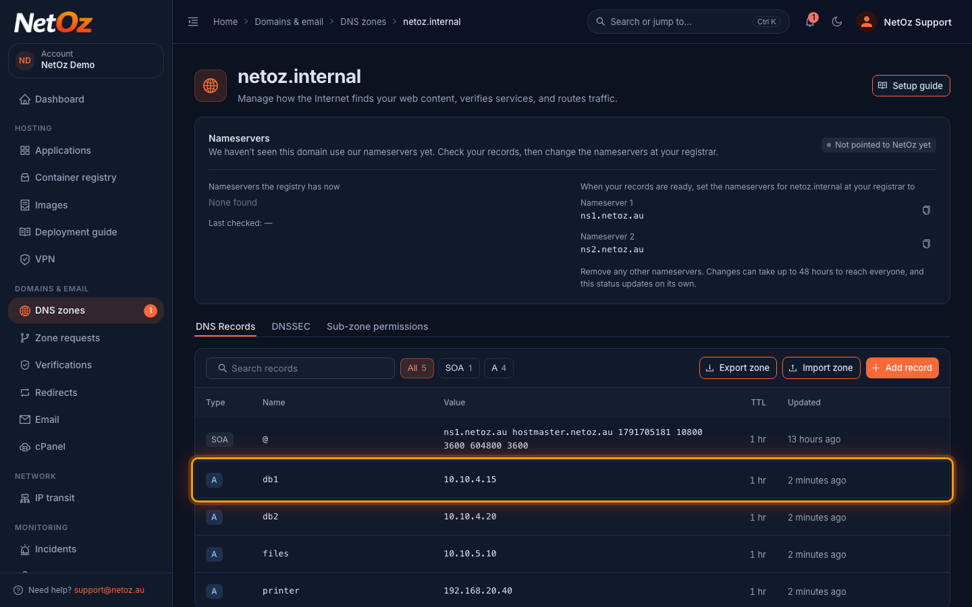Open cPanel from the sidebar
The image size is (972, 607).
click(86, 446)
